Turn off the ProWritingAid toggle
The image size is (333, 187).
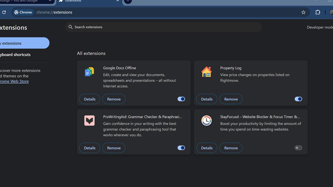[181, 148]
